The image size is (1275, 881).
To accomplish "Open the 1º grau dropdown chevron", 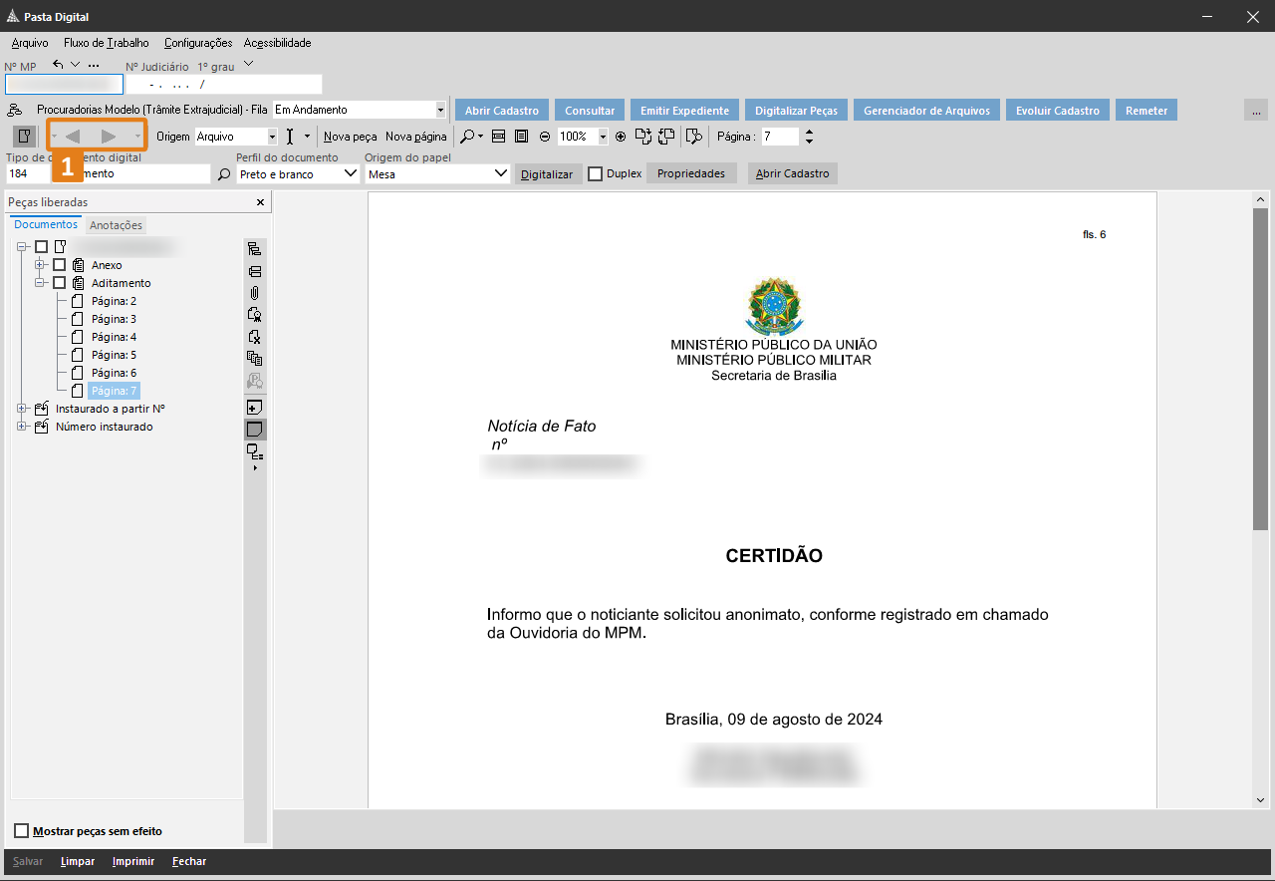I will pyautogui.click(x=248, y=65).
